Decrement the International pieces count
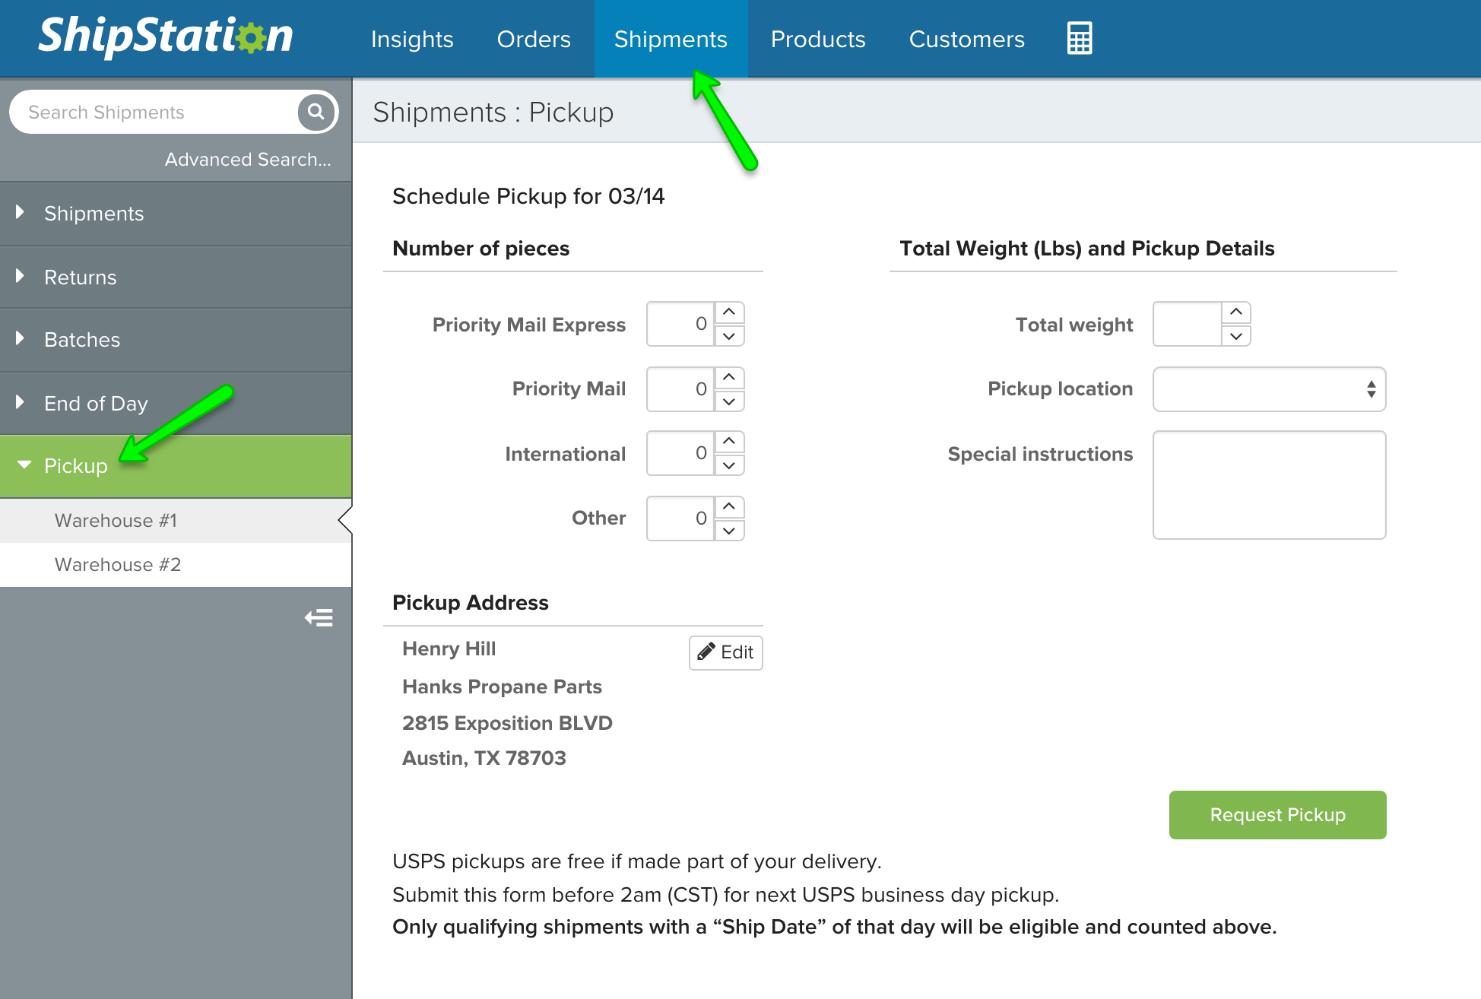 point(729,465)
